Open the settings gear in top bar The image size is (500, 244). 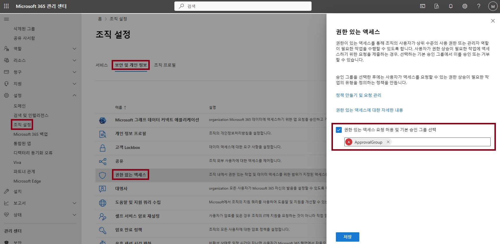coord(465,6)
